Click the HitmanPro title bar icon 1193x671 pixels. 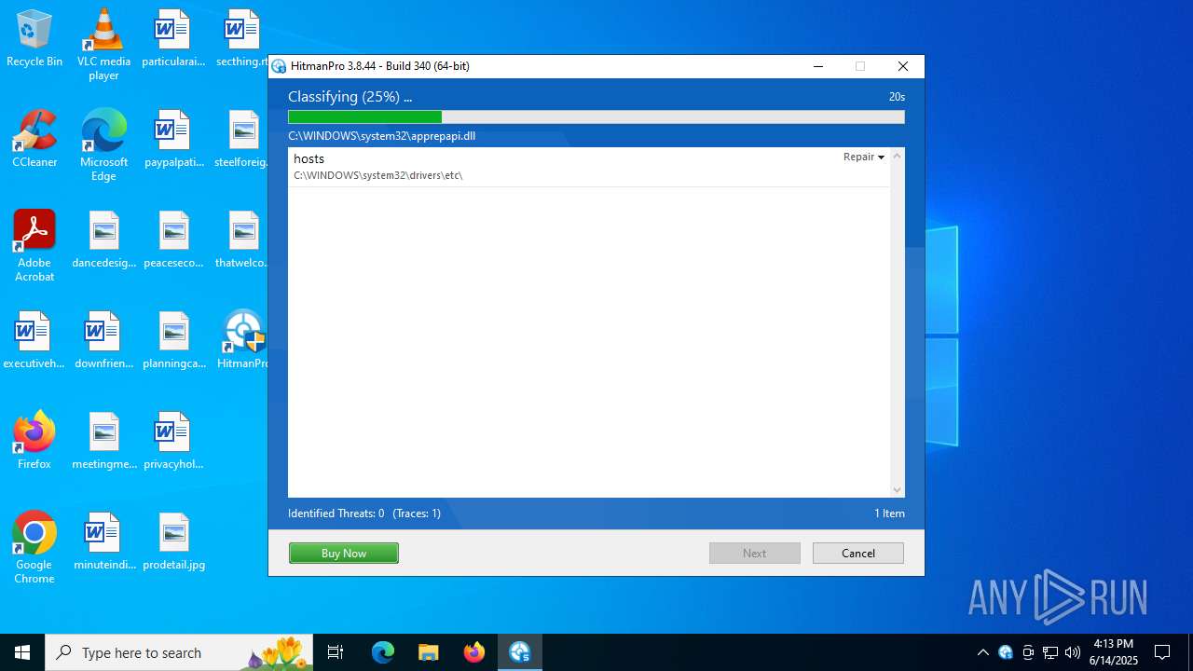(x=279, y=66)
